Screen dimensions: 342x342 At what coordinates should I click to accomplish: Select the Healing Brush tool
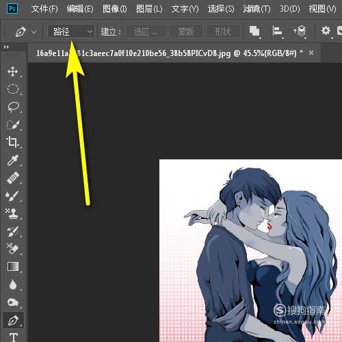pos(13,178)
